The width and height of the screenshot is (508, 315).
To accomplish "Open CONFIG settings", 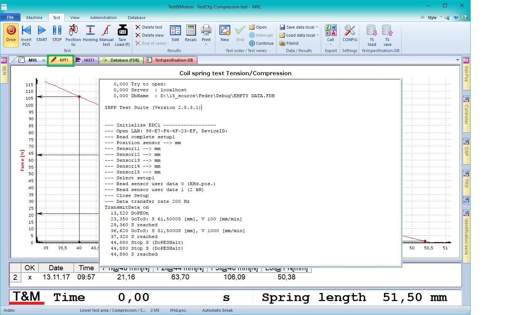I will (350, 33).
